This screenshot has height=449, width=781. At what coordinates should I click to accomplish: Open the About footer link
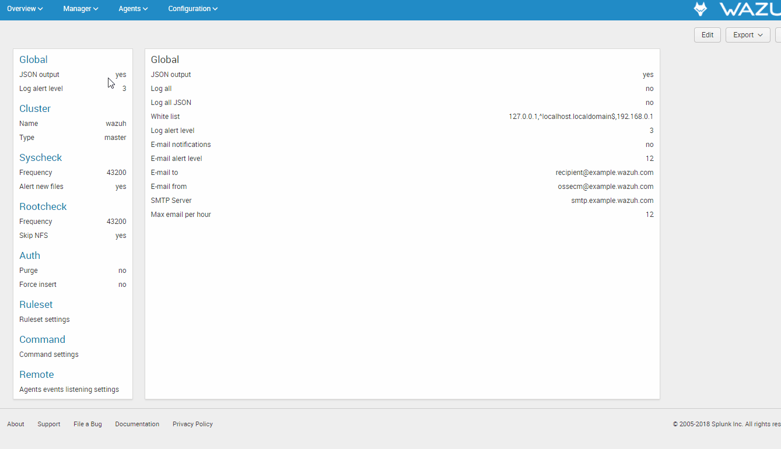[x=16, y=424]
